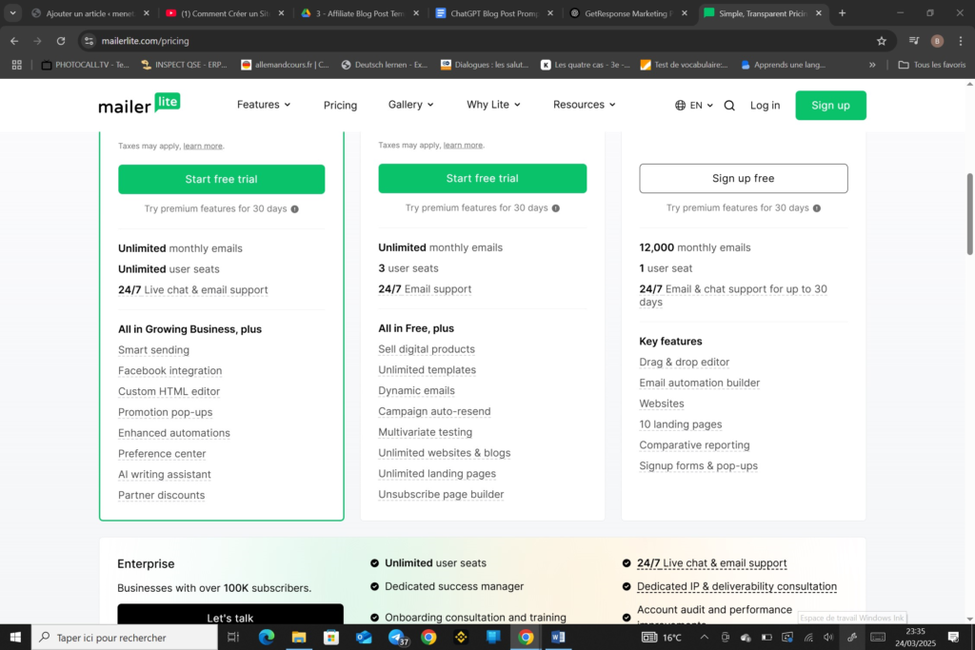Open the media control icon in Chrome toolbar
Viewport: 975px width, 650px height.
[x=913, y=41]
